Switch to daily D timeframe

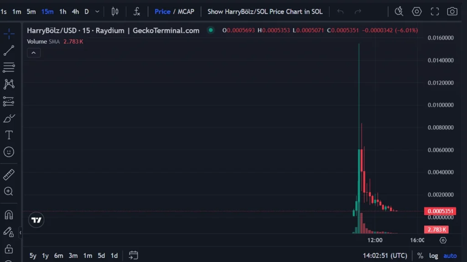(x=86, y=11)
